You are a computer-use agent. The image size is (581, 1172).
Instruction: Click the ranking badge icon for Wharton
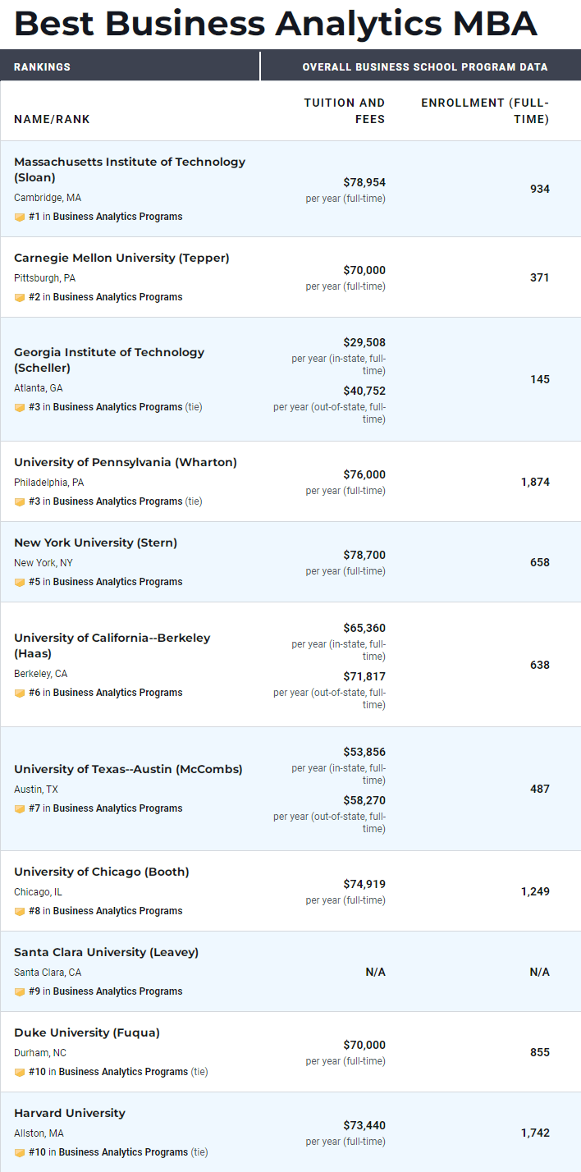(x=20, y=502)
